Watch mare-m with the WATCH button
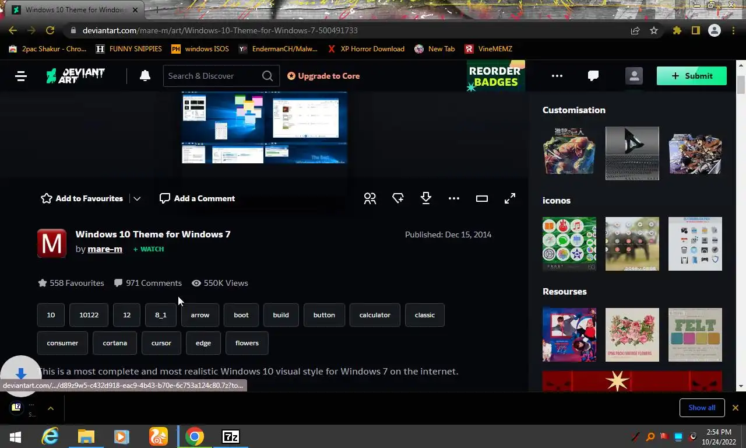The height and width of the screenshot is (448, 746). click(149, 249)
